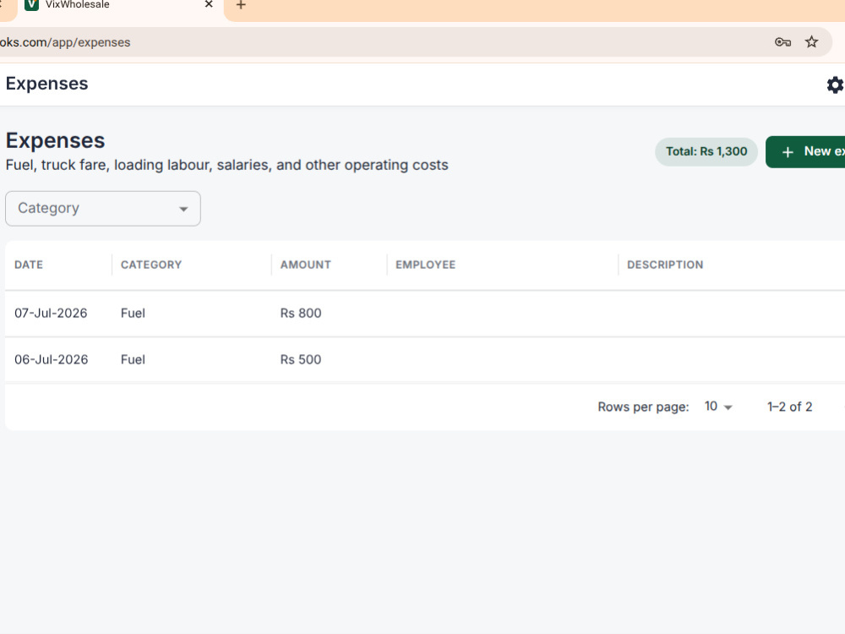The height and width of the screenshot is (634, 845).
Task: Open a new browser tab
Action: tap(241, 5)
